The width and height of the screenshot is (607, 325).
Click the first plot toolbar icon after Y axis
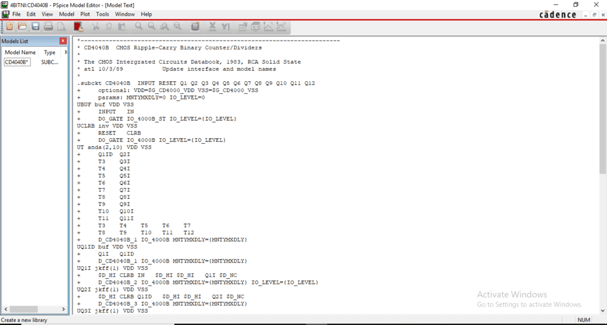coord(243,26)
